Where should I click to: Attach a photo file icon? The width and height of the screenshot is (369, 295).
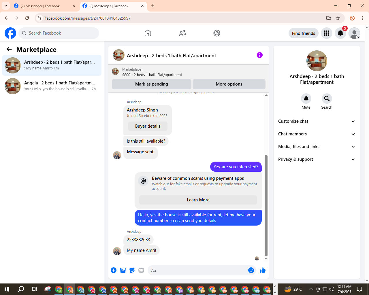coord(123,270)
